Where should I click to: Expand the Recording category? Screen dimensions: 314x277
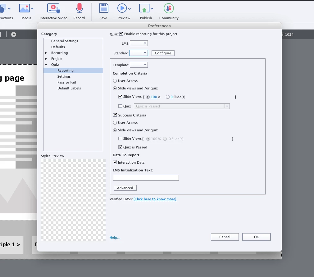[x=46, y=53]
